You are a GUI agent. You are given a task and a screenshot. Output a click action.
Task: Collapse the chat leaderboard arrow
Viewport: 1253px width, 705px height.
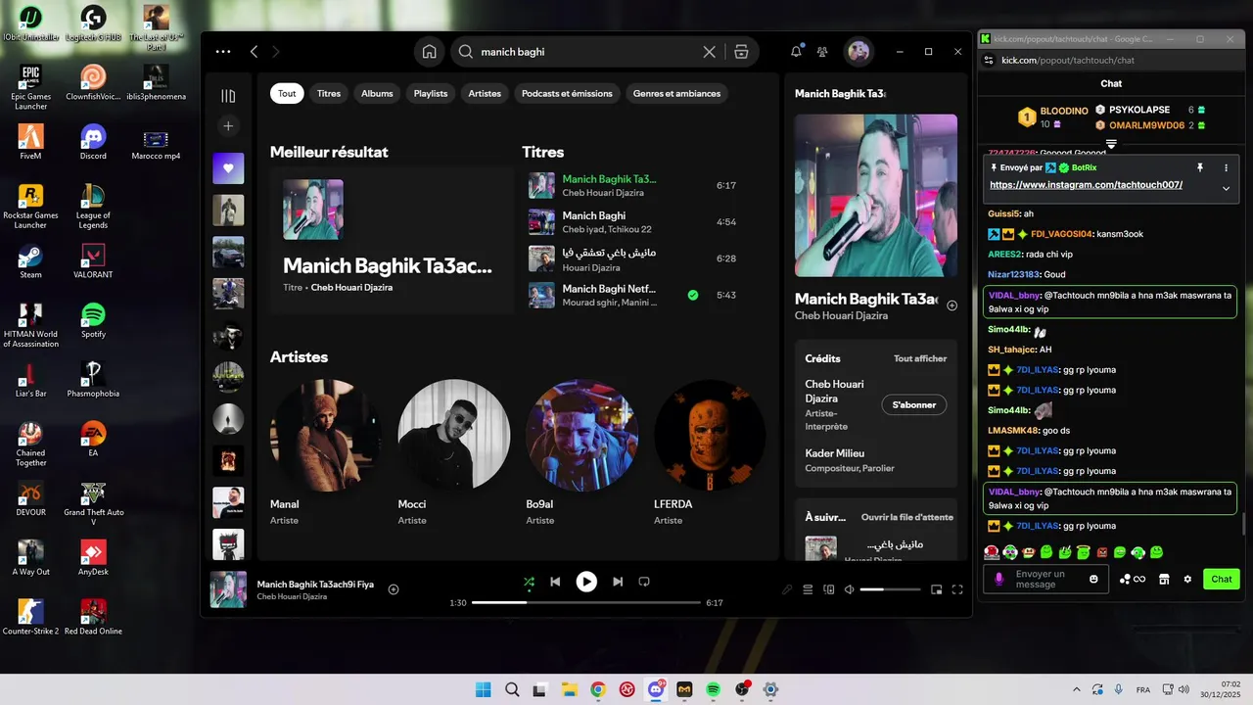(x=1111, y=144)
